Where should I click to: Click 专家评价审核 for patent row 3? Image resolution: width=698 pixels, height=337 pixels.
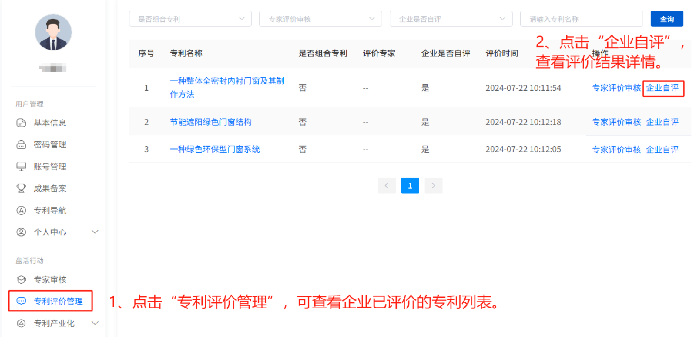[x=616, y=149]
